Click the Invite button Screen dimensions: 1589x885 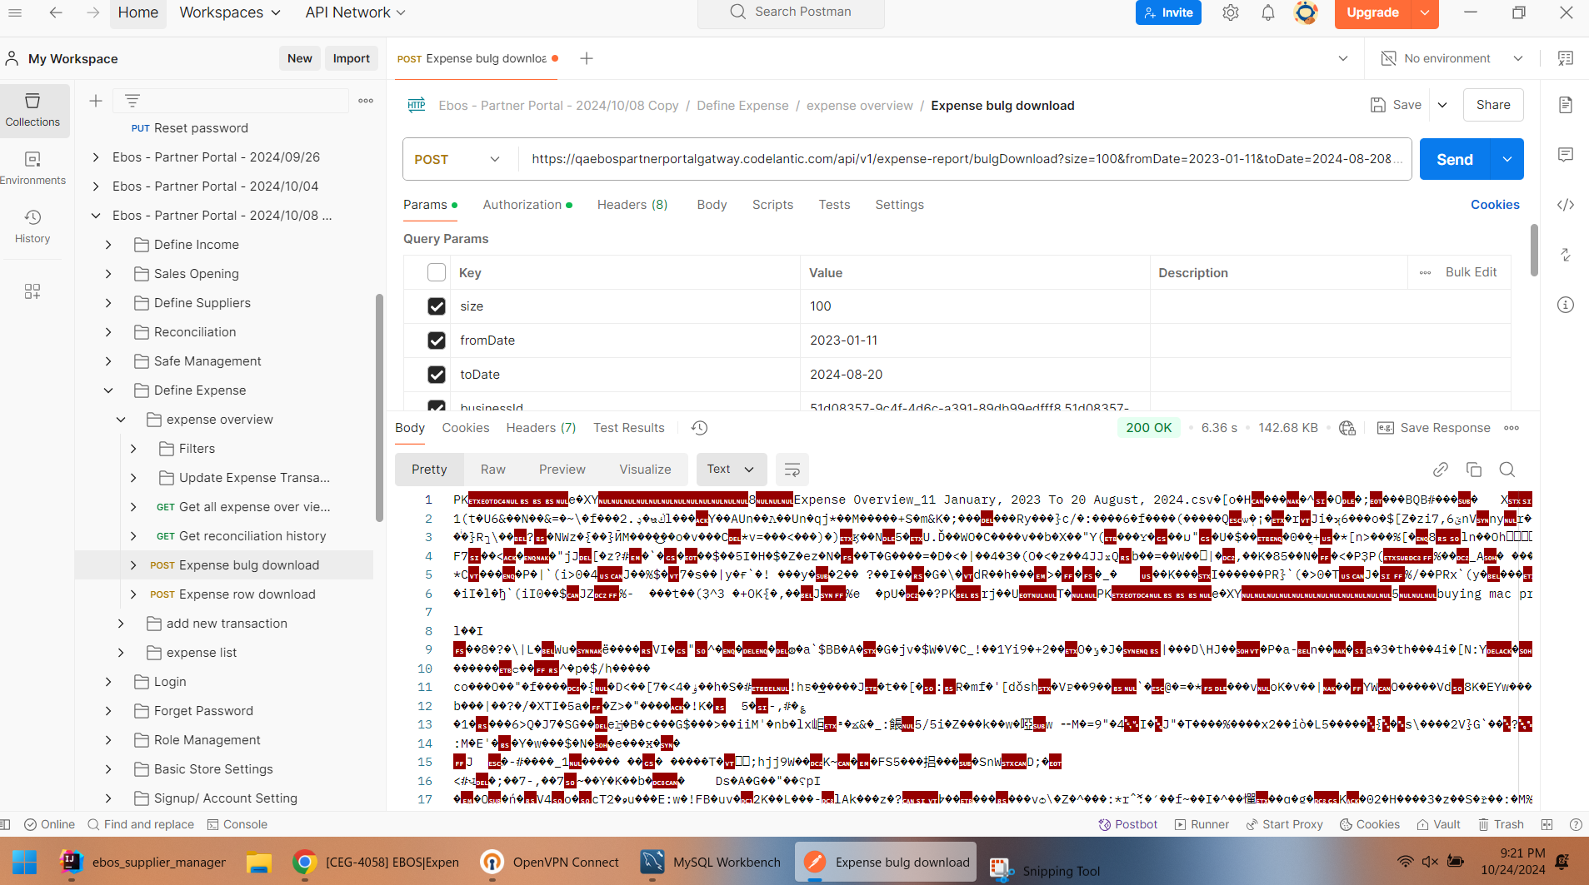pyautogui.click(x=1168, y=12)
